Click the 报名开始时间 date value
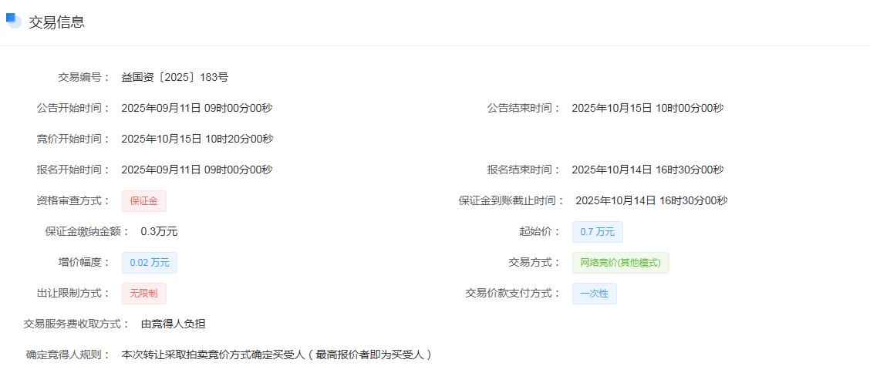The width and height of the screenshot is (870, 383). click(197, 170)
